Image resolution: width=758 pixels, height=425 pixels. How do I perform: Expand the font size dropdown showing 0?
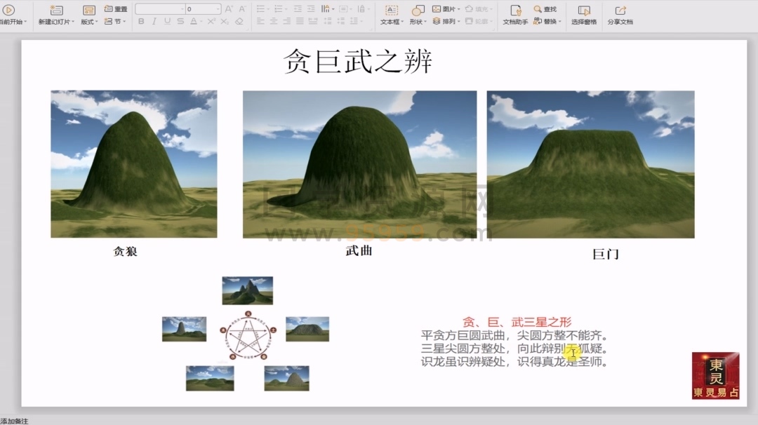click(x=218, y=8)
